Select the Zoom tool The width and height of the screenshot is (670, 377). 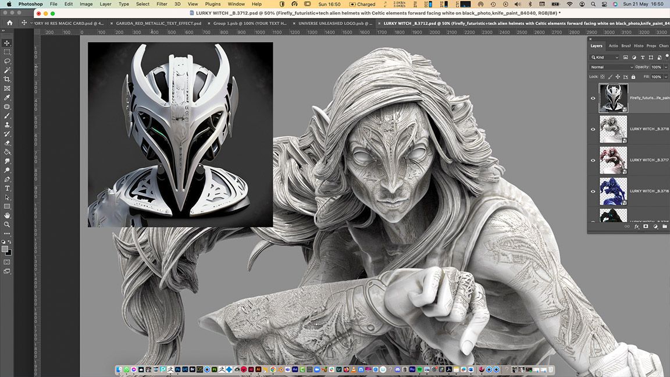[x=7, y=225]
